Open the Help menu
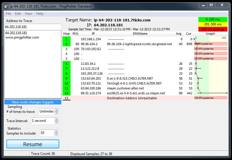 (40, 14)
